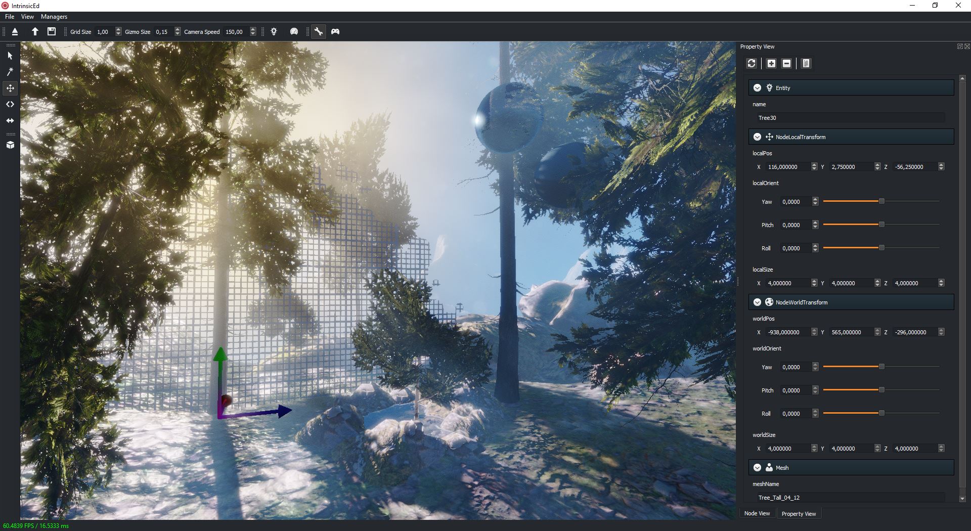Viewport: 971px width, 531px height.
Task: Click the light bulb icon in the top toolbar
Action: click(274, 31)
